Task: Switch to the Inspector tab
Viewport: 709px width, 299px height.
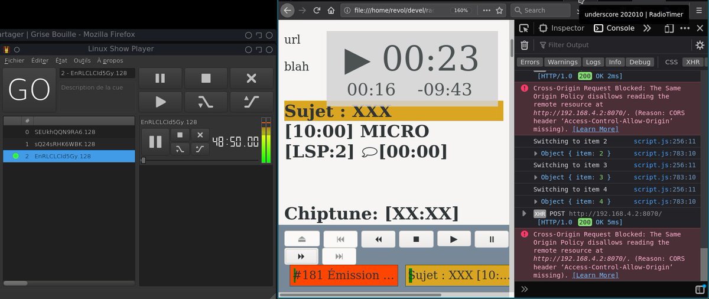Action: [561, 28]
